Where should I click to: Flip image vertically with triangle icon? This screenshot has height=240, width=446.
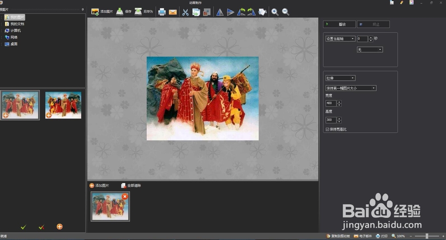pos(231,12)
